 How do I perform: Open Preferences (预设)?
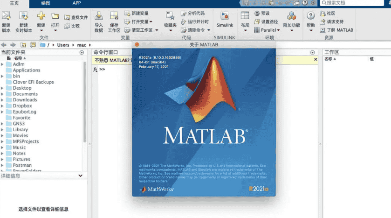[x=262, y=13]
